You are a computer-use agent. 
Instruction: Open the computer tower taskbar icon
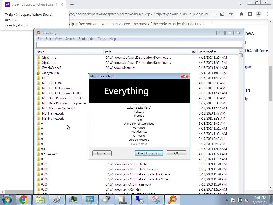[x=123, y=200]
